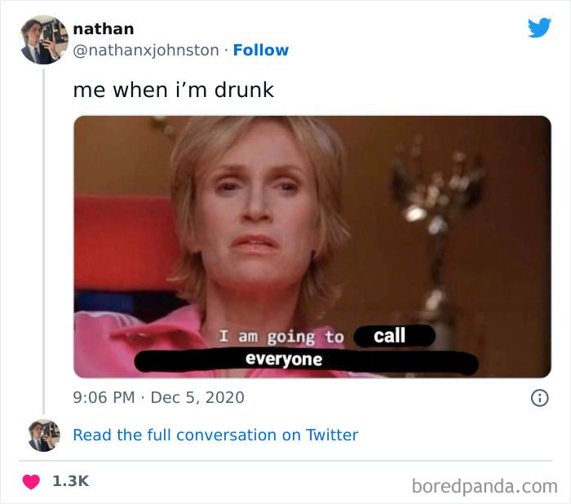Click the "everyone" caption on the black bar
Image resolution: width=571 pixels, height=504 pixels.
pos(284,359)
